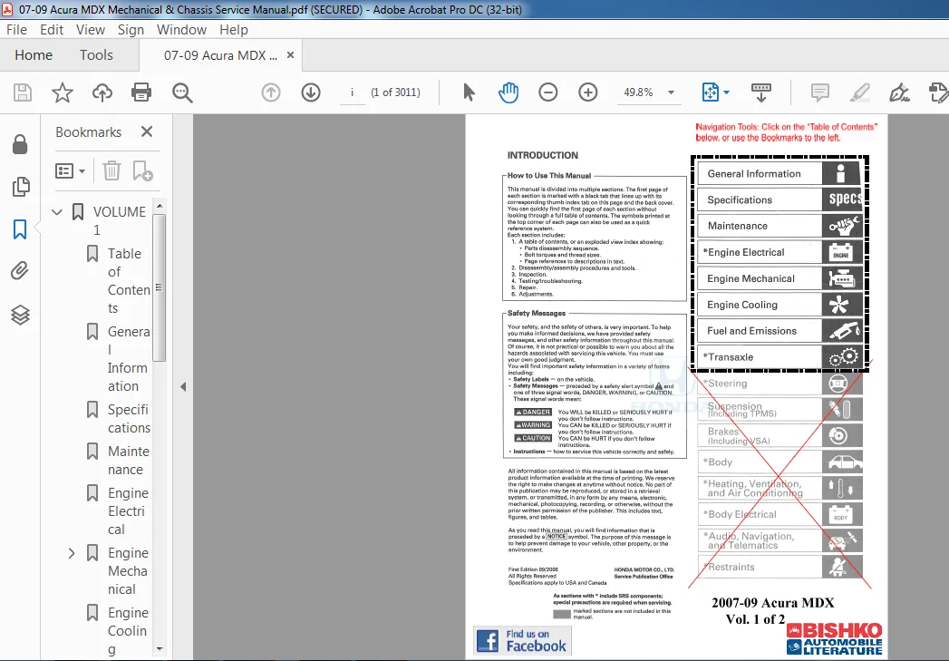Click Engine Cooling section link on page
The width and height of the screenshot is (949, 661).
coord(780,305)
